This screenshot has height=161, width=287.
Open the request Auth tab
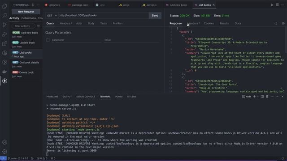tap(79, 23)
